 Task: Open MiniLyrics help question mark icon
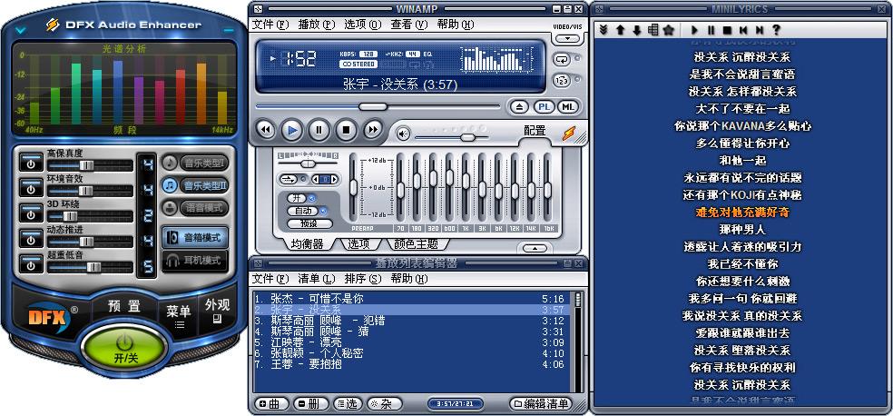[776, 30]
